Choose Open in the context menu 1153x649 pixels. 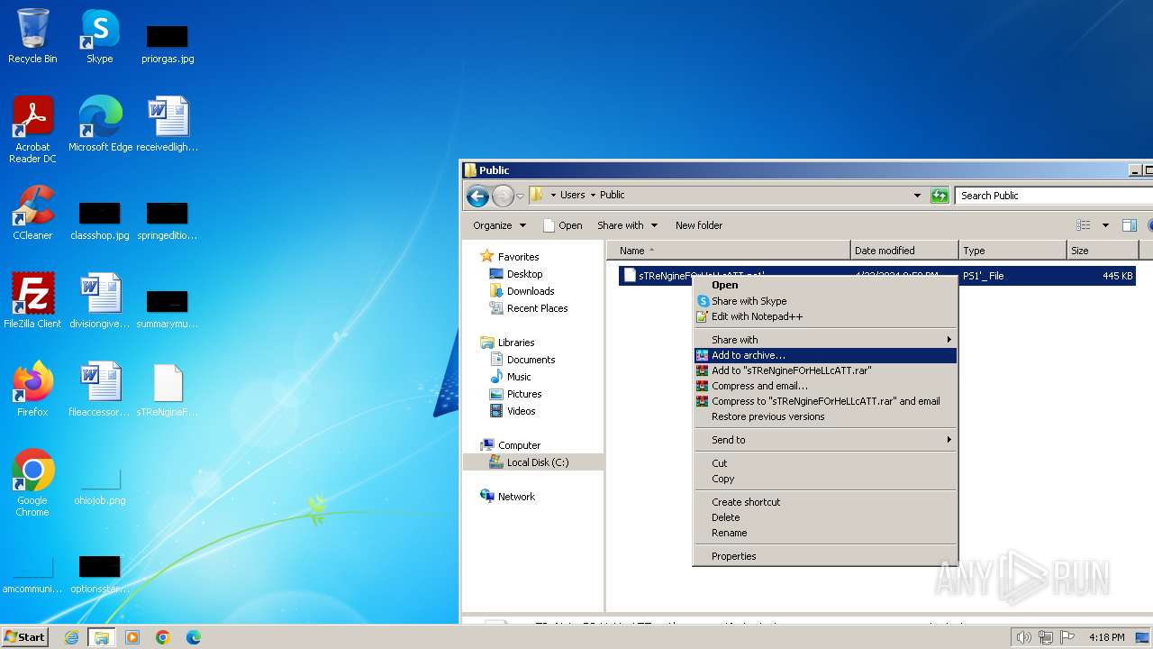(824, 285)
